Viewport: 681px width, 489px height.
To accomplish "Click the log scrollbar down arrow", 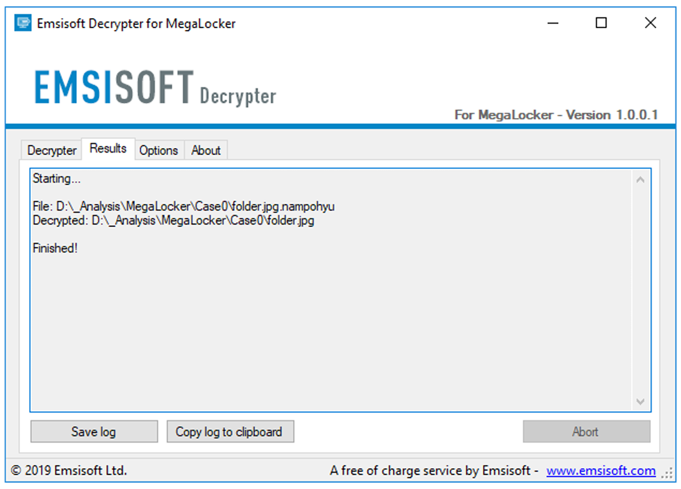I will point(640,401).
